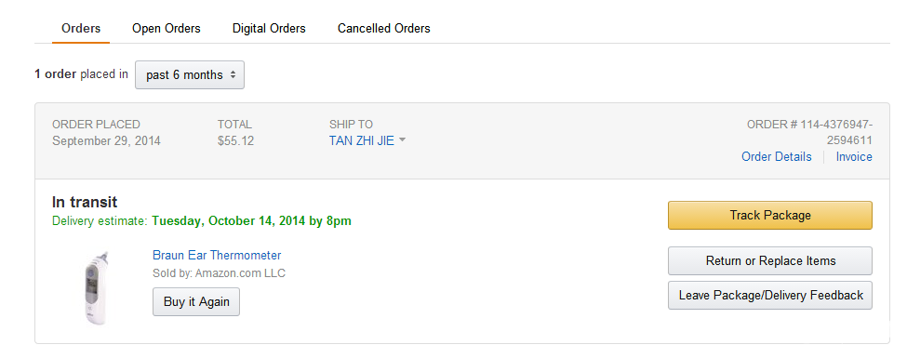Click the thermometer product image

[x=96, y=287]
